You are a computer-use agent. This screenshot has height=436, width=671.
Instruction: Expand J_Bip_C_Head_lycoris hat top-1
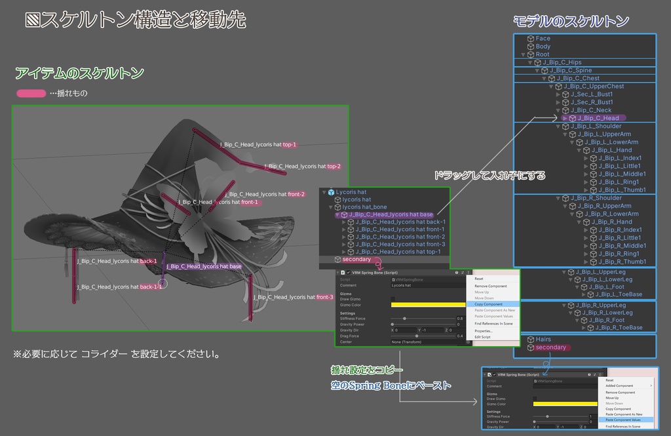[344, 251]
